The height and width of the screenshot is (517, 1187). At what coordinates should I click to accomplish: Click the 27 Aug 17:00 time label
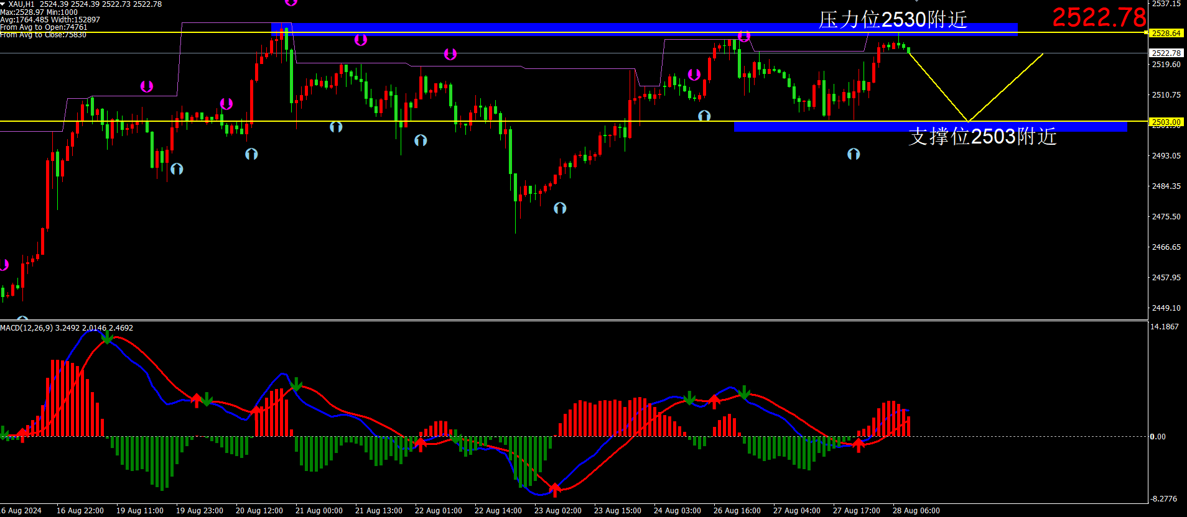click(857, 510)
